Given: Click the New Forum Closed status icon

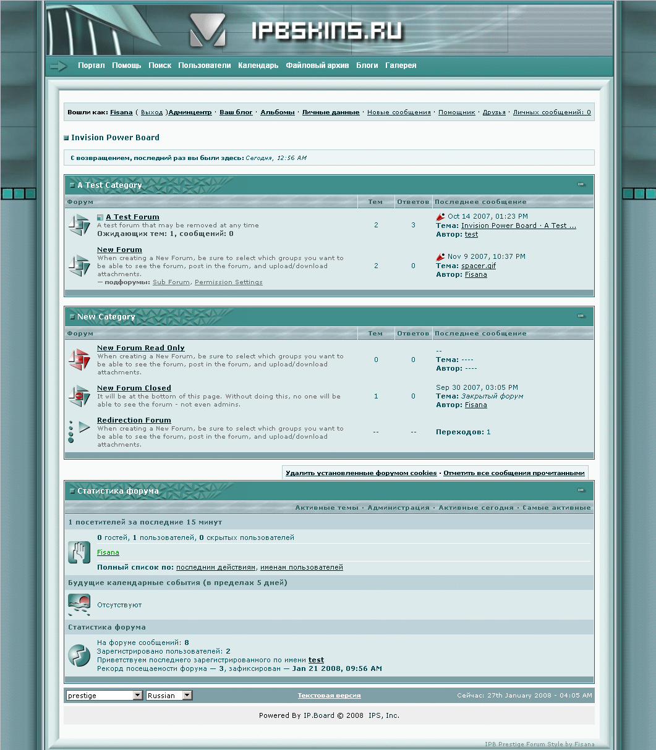Looking at the screenshot, I should (79, 396).
